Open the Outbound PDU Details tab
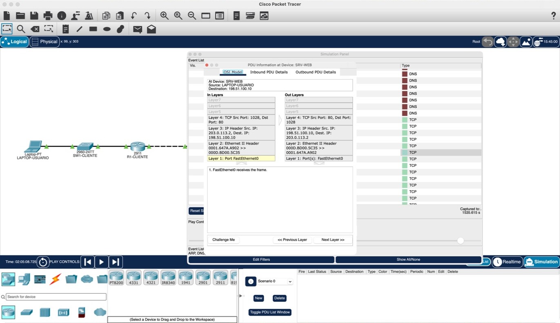Screen dimensions: 560x323 (316, 72)
